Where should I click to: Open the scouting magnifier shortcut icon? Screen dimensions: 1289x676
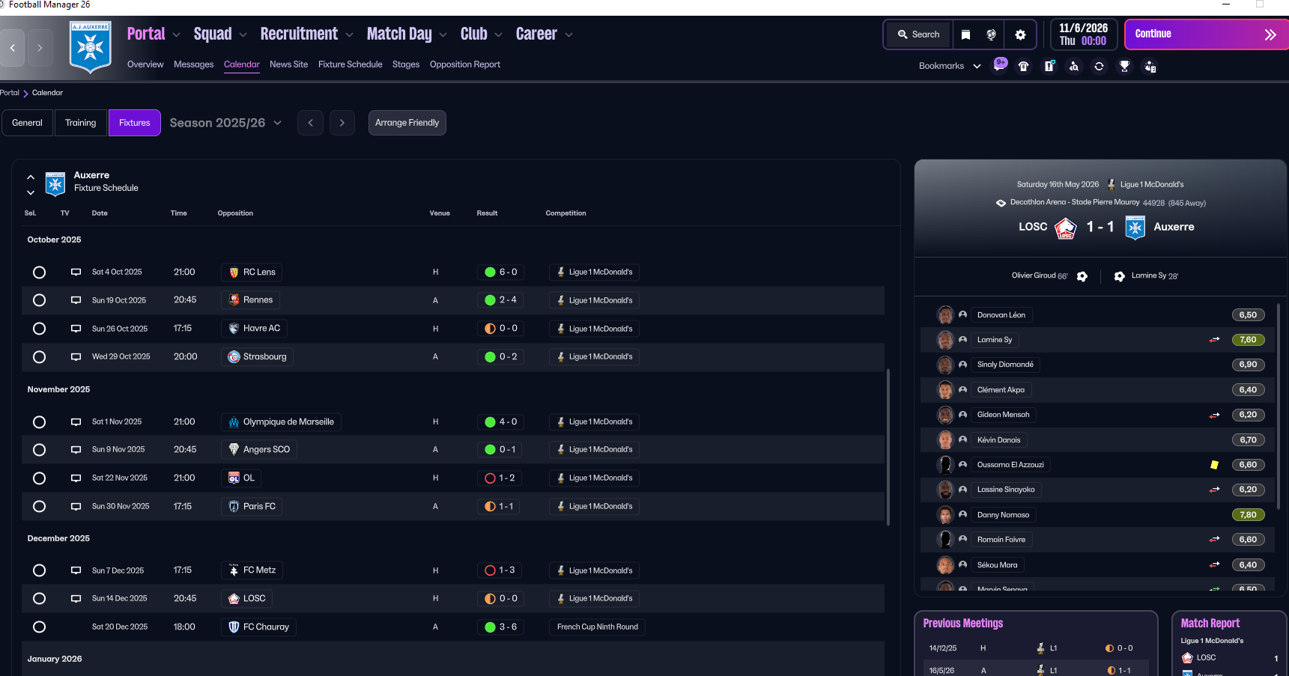(1074, 66)
